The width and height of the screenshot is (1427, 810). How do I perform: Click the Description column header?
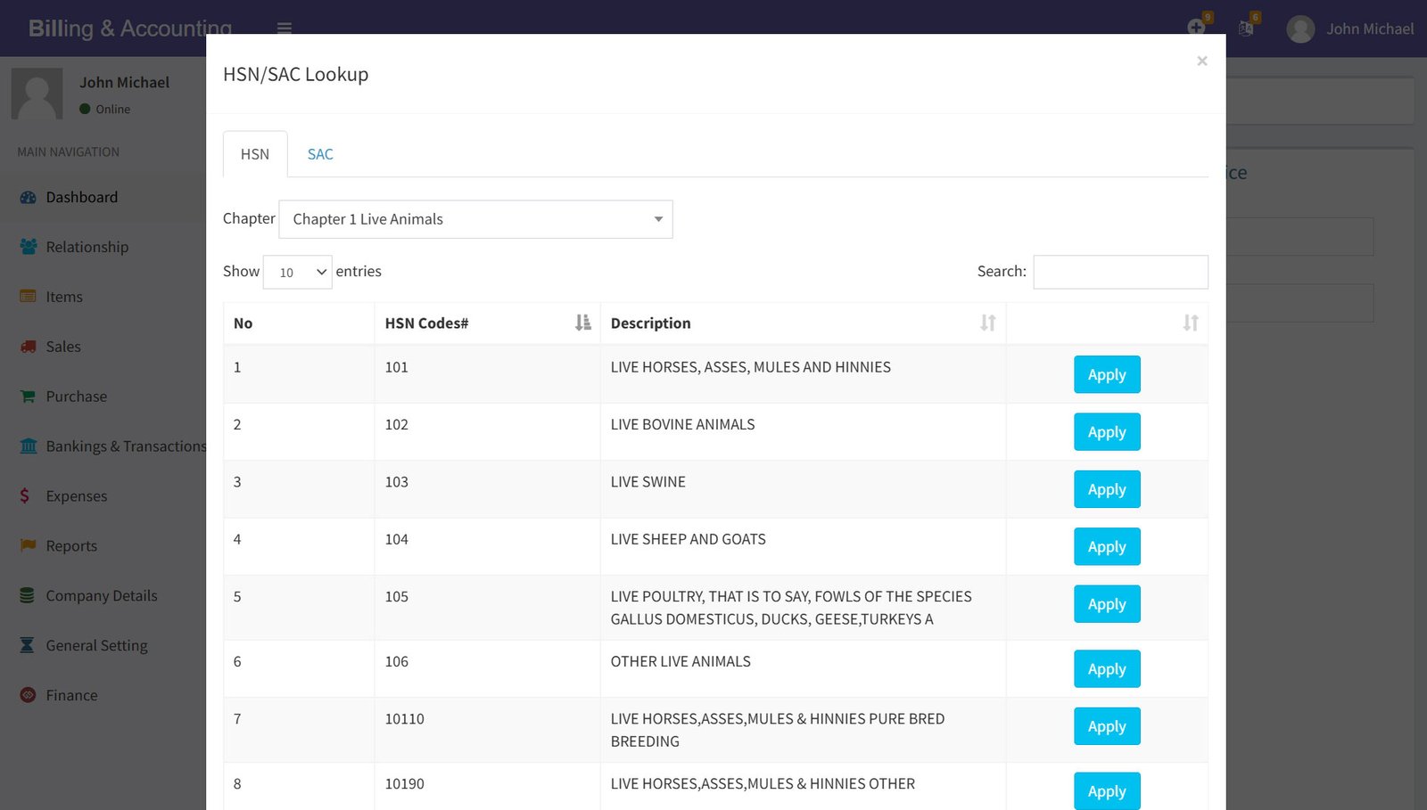pos(803,323)
